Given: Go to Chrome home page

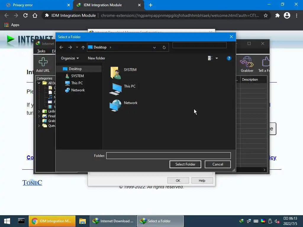Looking at the screenshot, I should [x=35, y=15].
